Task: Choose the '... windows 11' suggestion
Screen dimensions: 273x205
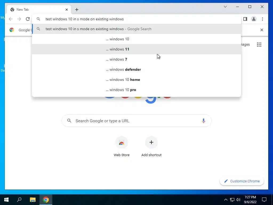Action: [x=136, y=49]
